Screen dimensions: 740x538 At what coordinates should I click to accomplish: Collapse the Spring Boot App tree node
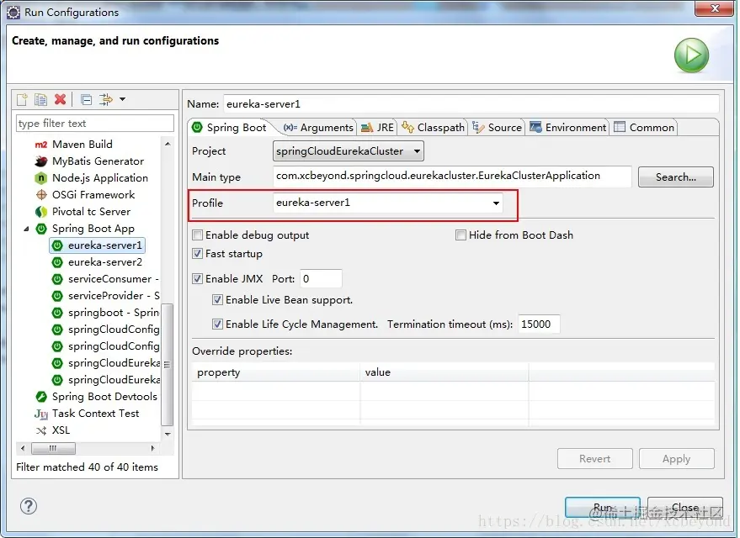click(x=26, y=229)
